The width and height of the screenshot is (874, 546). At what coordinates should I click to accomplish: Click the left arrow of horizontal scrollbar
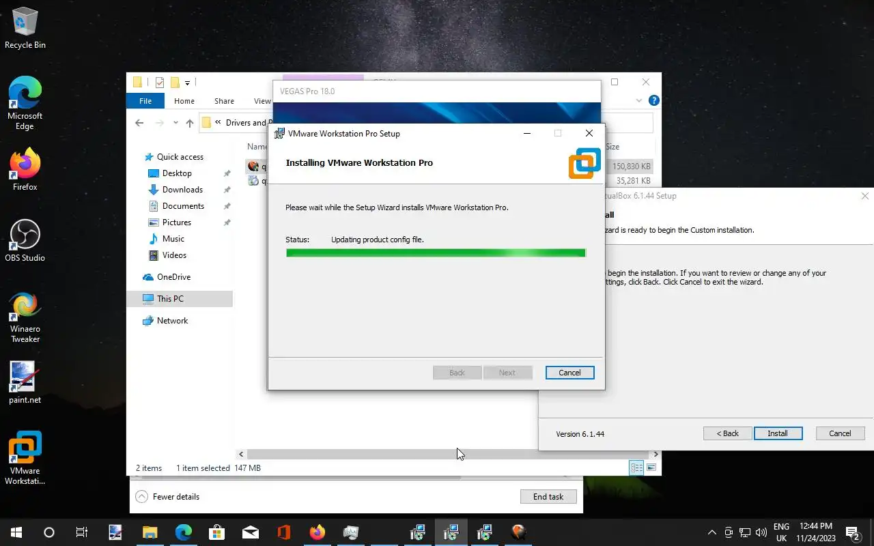click(241, 454)
